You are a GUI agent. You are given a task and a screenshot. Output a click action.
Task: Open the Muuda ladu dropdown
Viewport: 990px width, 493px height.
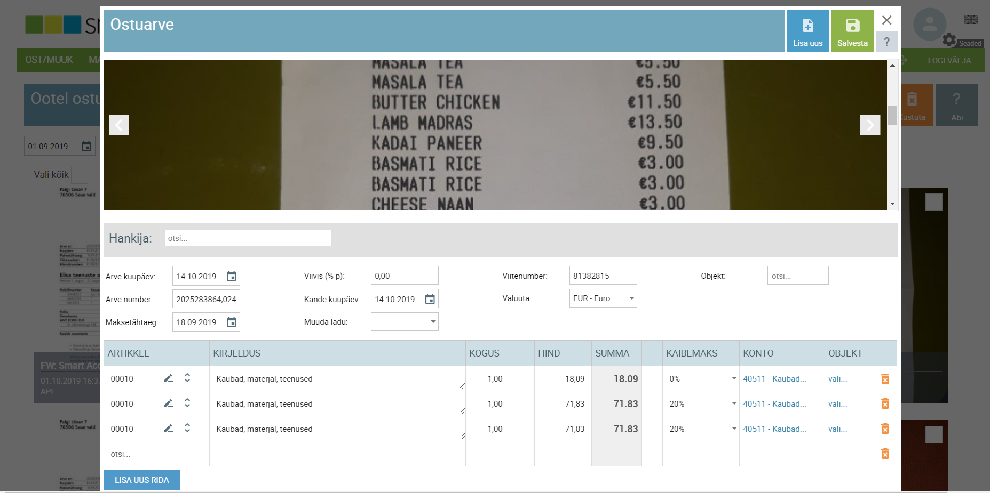[432, 321]
